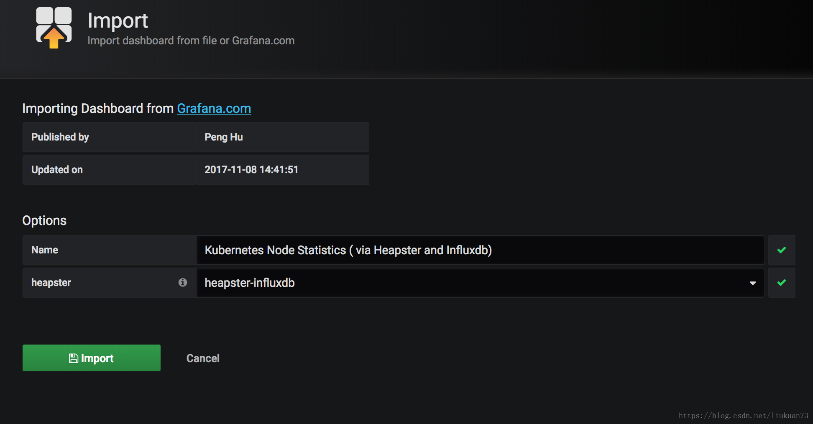Click subtitle 'Import dashboard from file or Grafana.com'
Image resolution: width=813 pixels, height=424 pixels.
(191, 41)
